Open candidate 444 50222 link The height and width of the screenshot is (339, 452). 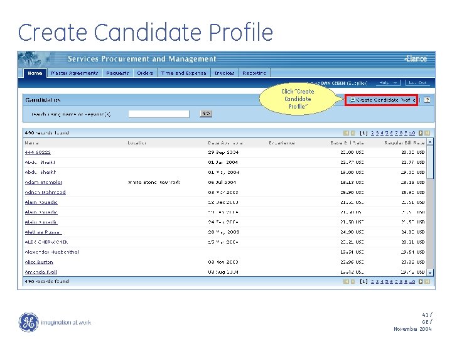coord(38,152)
